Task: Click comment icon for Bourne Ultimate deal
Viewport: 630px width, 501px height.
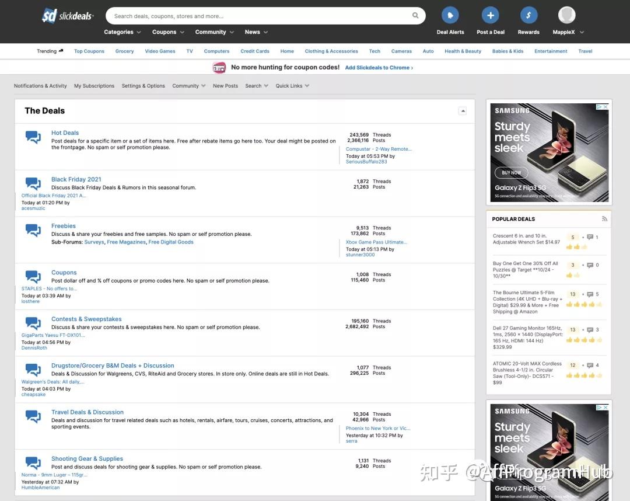Action: coord(590,294)
